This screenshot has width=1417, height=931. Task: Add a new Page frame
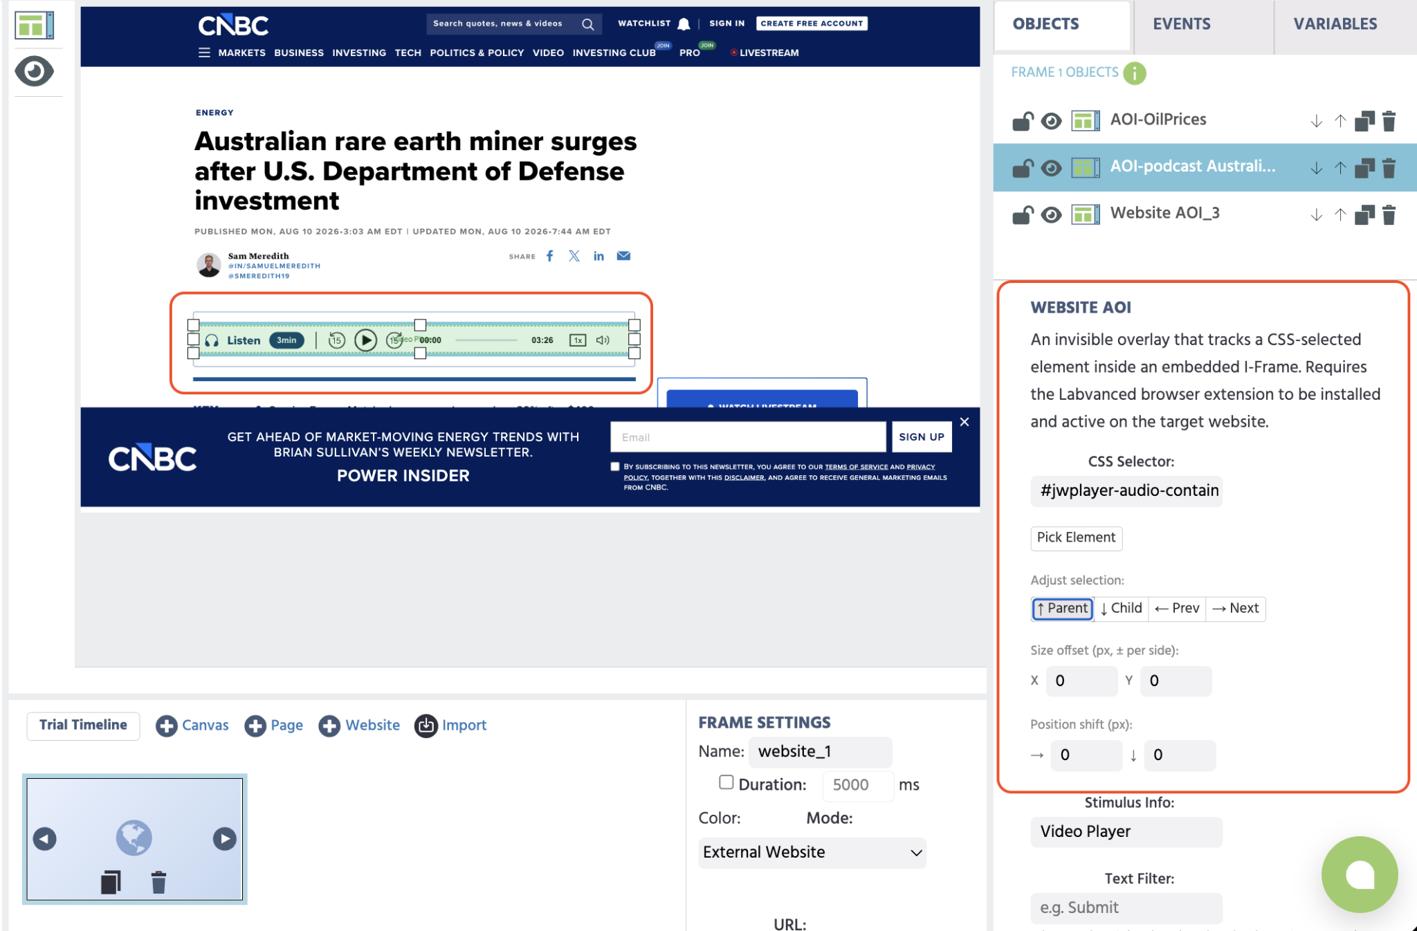coord(274,726)
